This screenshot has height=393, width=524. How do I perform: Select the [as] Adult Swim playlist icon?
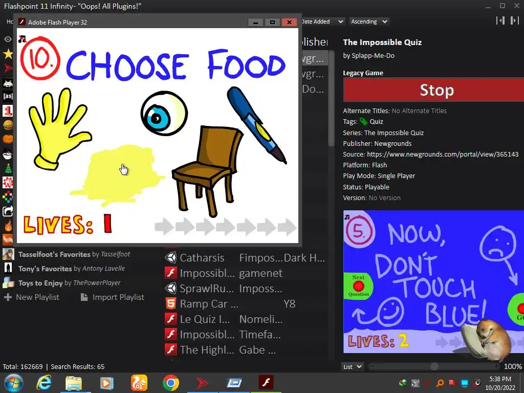[8, 97]
